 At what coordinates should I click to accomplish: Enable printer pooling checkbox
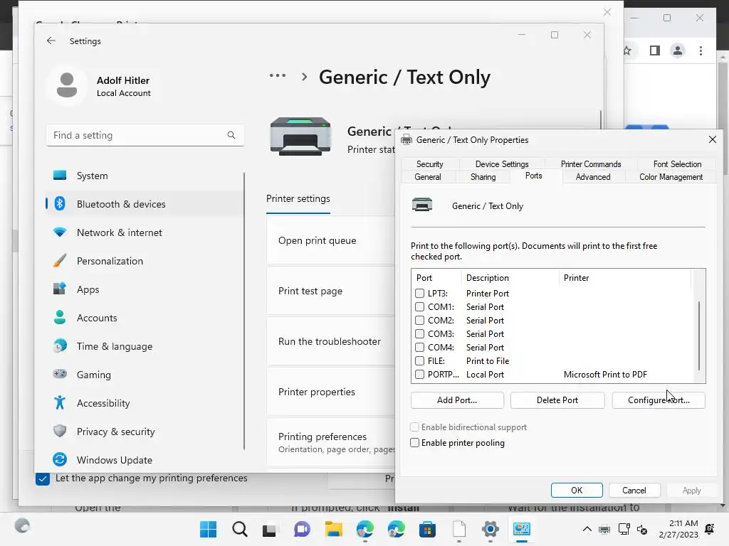[x=415, y=442]
